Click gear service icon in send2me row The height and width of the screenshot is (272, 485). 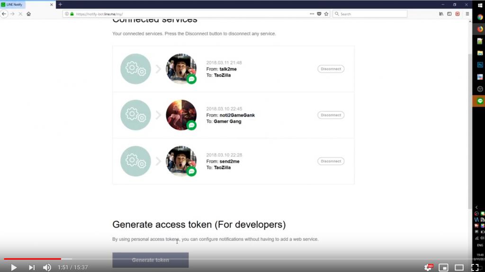point(135,161)
